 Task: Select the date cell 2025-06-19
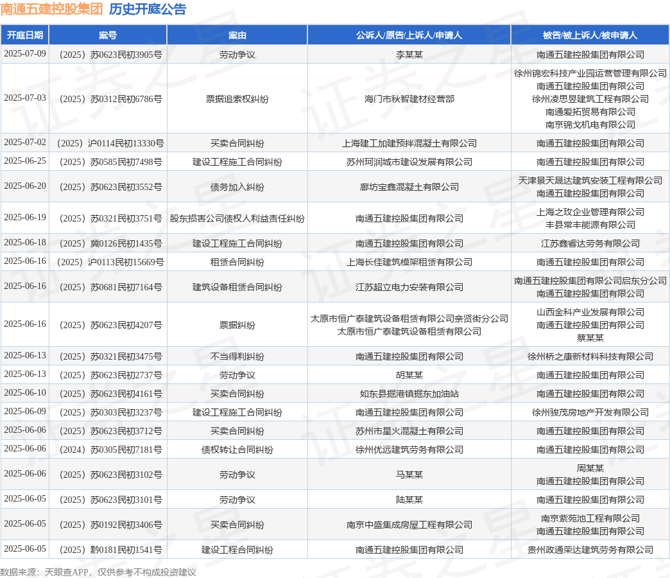pyautogui.click(x=25, y=218)
